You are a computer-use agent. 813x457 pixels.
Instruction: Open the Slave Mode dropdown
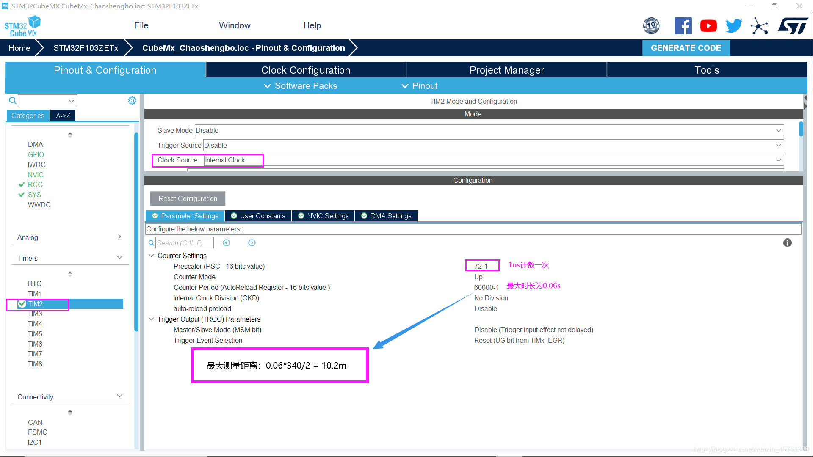pyautogui.click(x=778, y=130)
